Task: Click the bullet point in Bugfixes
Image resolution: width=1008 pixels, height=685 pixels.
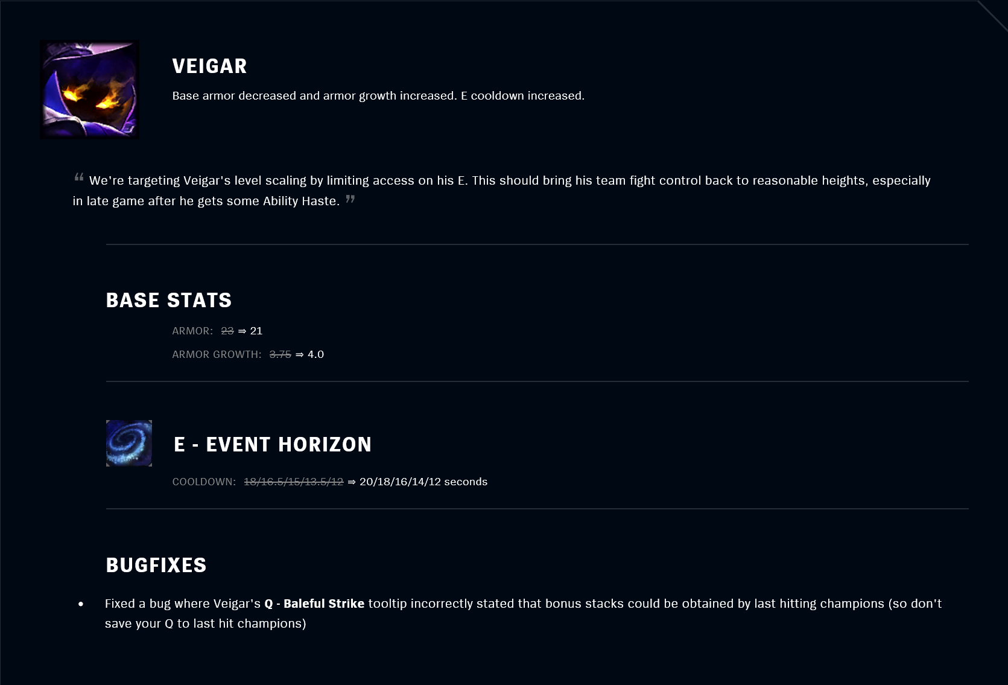Action: click(81, 604)
